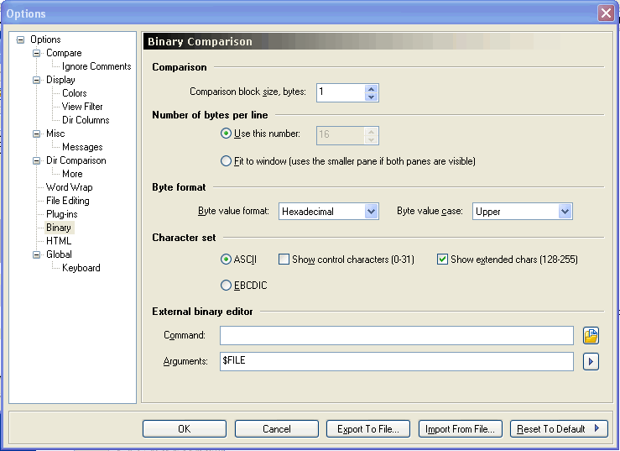Select Global category in tree
The height and width of the screenshot is (451, 620).
click(x=59, y=254)
